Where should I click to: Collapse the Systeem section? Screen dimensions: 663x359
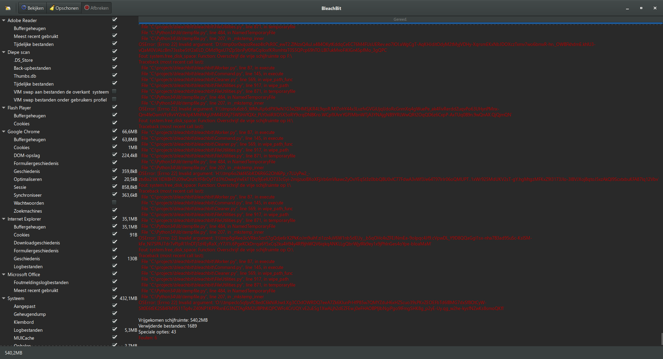(x=3, y=298)
